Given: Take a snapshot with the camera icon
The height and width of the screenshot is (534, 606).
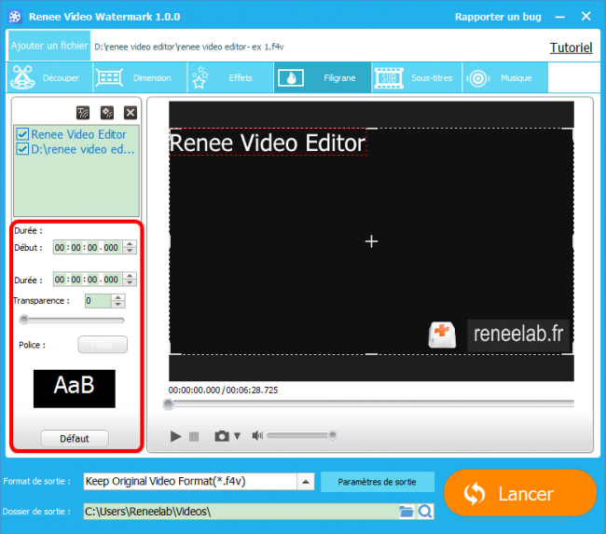Looking at the screenshot, I should tap(222, 436).
